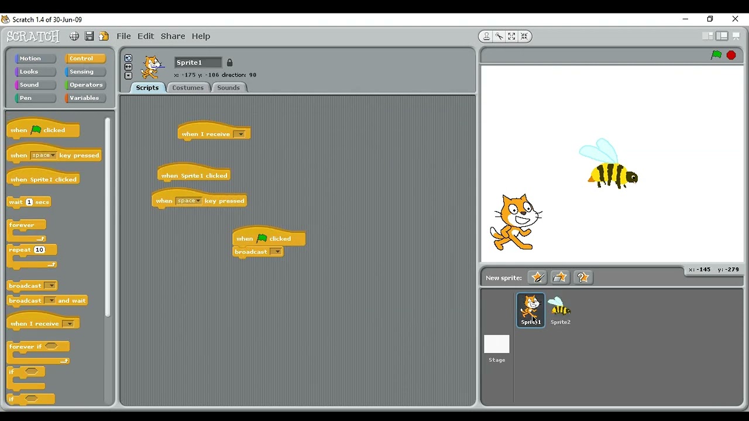Enter presentation mode

pyautogui.click(x=737, y=36)
